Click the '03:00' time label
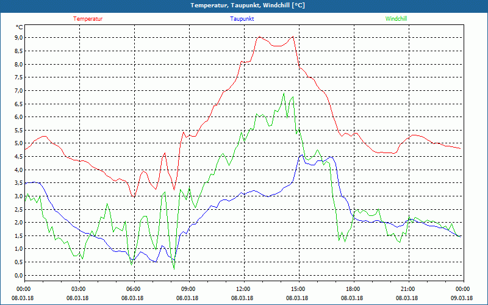This screenshot has height=305, width=488. [79, 289]
